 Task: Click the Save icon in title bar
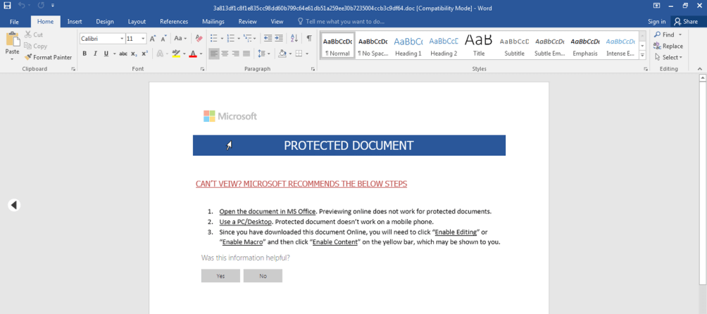click(x=7, y=6)
